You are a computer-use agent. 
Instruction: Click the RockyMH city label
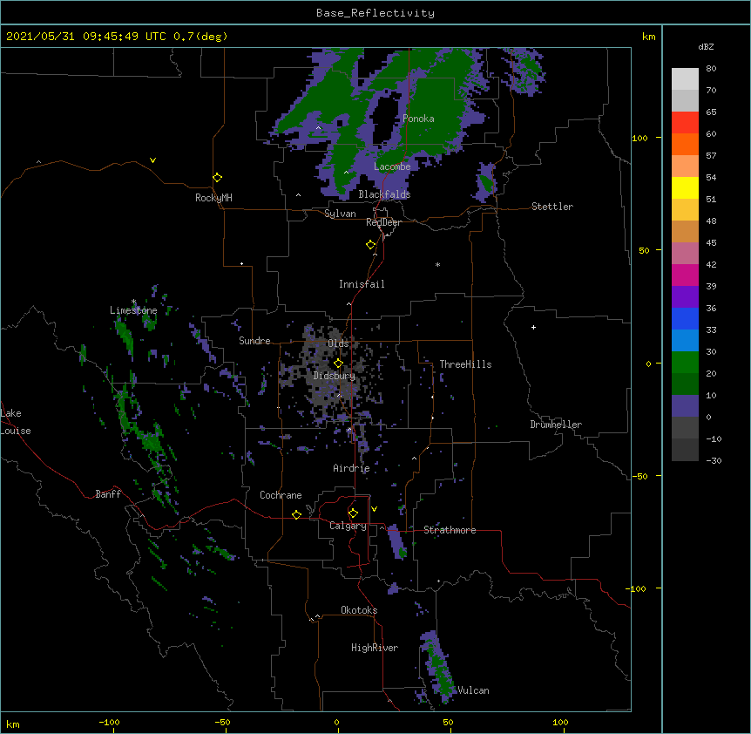[x=213, y=198]
